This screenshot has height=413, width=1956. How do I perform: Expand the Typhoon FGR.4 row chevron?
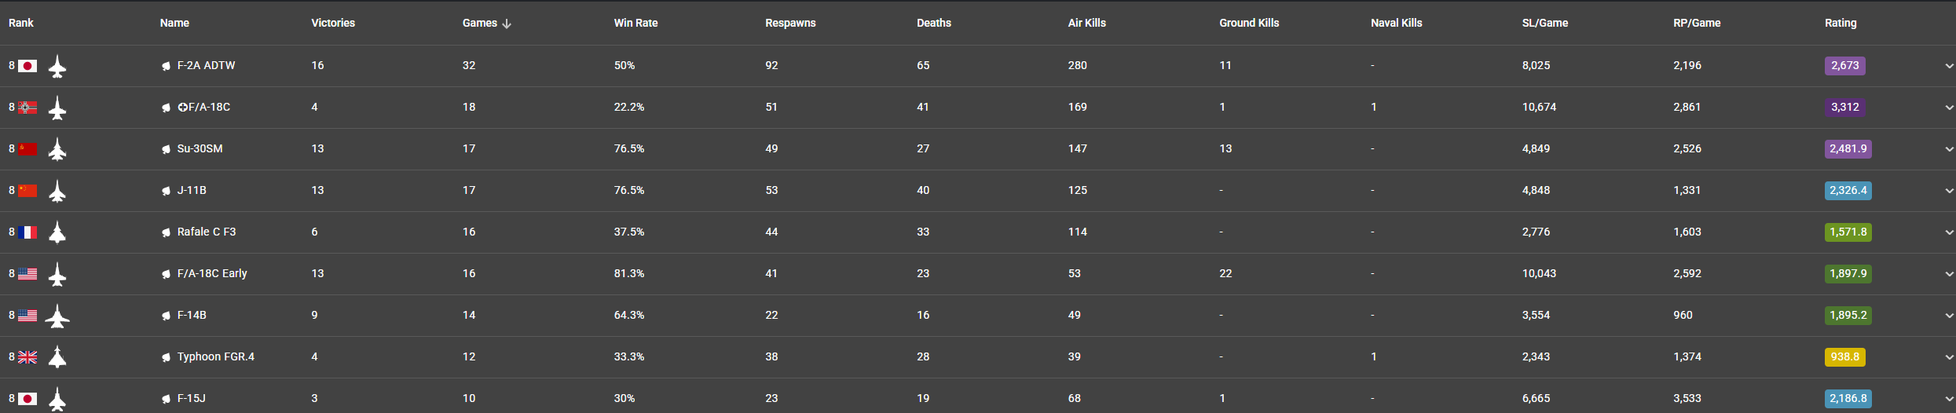click(x=1948, y=357)
